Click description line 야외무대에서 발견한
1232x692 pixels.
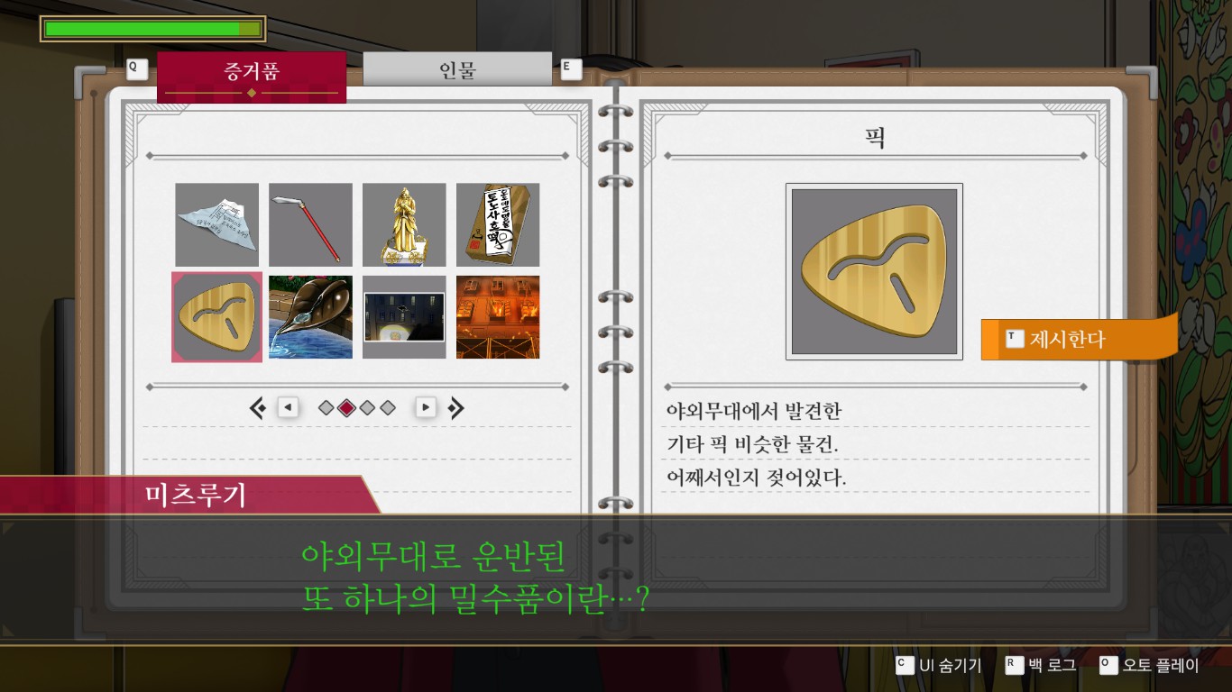click(754, 411)
